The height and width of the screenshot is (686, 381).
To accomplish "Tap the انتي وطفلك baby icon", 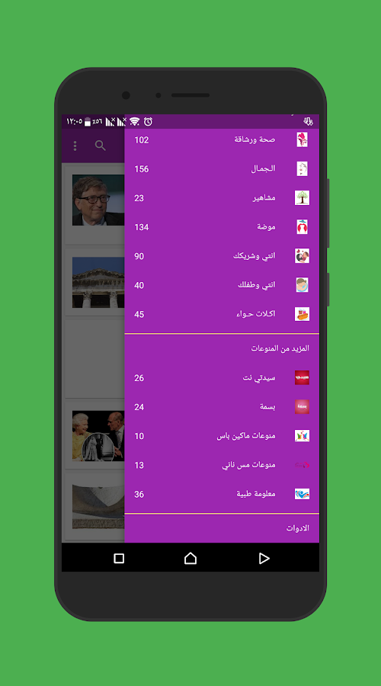I will 303,285.
